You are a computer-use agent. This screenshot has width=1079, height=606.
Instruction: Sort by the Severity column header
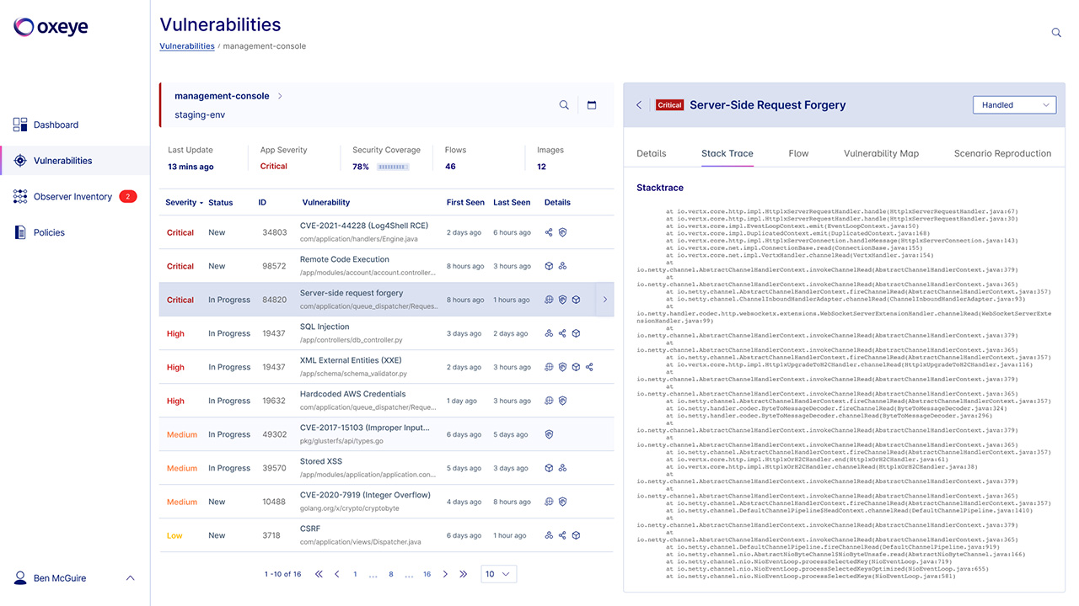coord(184,202)
